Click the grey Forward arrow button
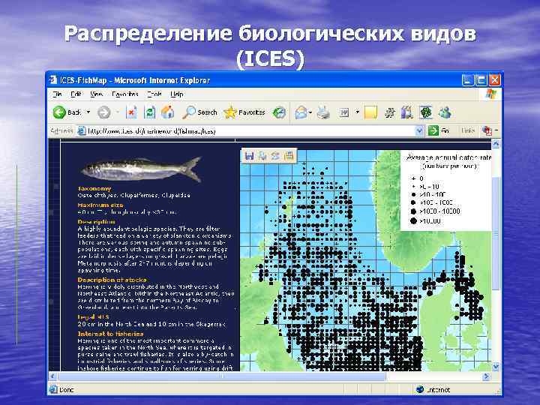The width and height of the screenshot is (540, 405). click(103, 112)
